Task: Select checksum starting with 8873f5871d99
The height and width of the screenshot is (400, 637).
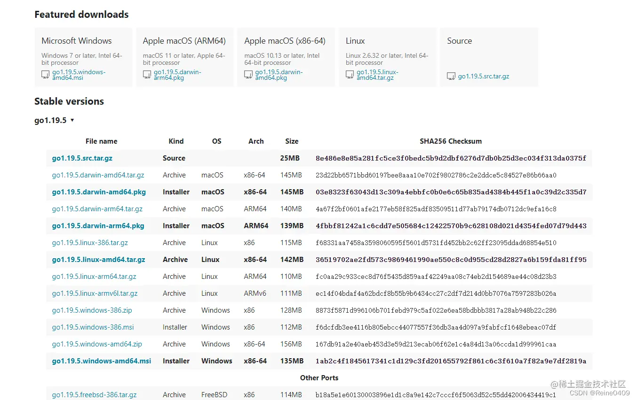Action: click(436, 310)
